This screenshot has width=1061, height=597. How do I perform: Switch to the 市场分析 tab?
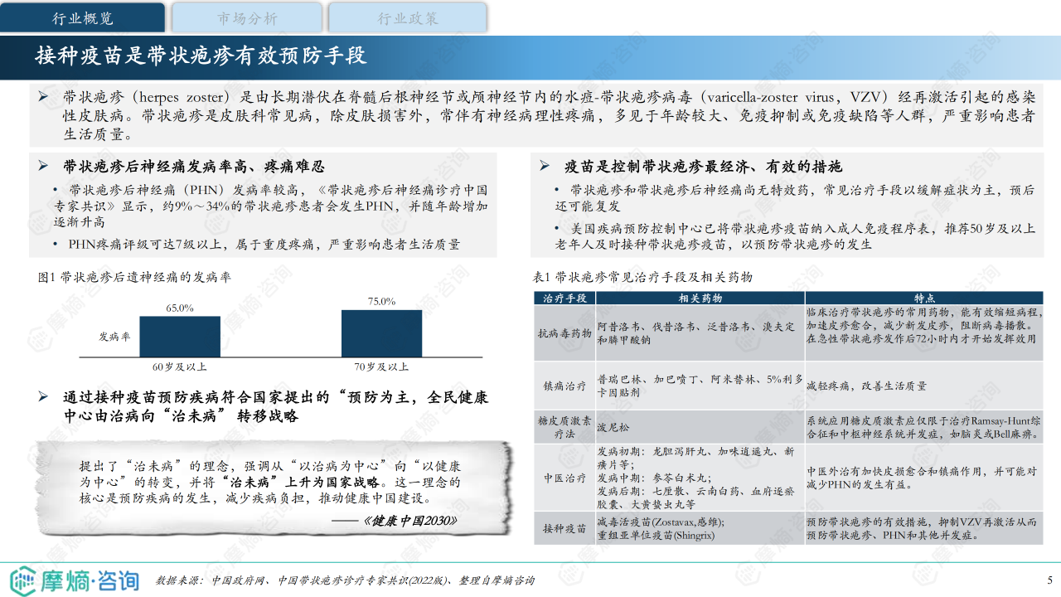(247, 17)
